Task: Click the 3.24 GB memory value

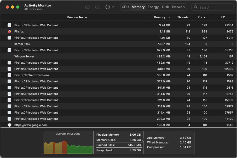Action: [164, 25]
